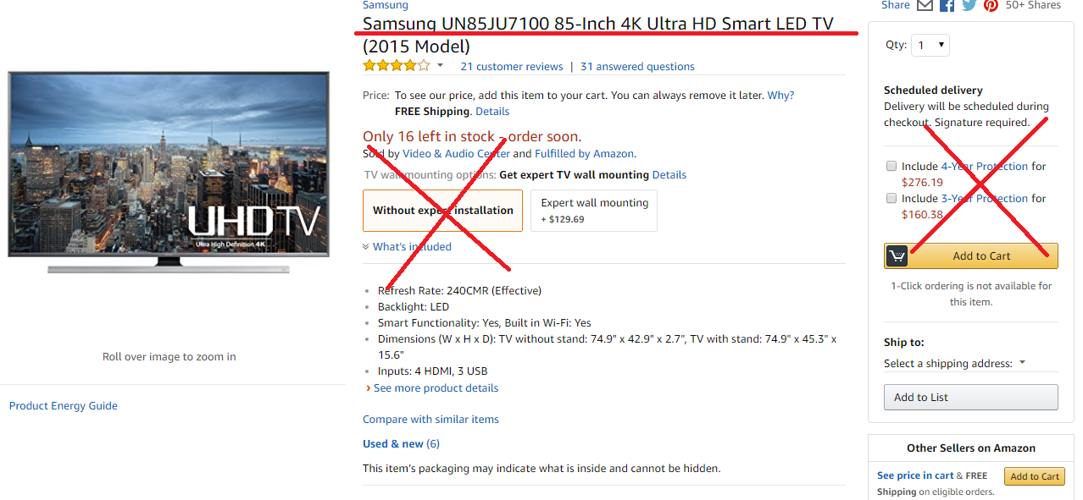Expand the chevron beside What's included
The width and height of the screenshot is (1083, 500).
coord(366,247)
